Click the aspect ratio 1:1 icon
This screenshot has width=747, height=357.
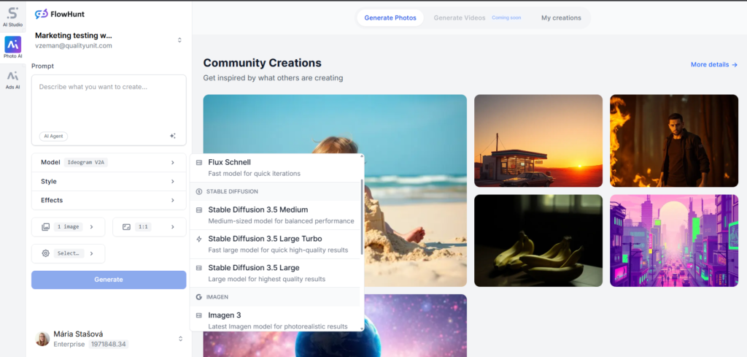tap(126, 227)
